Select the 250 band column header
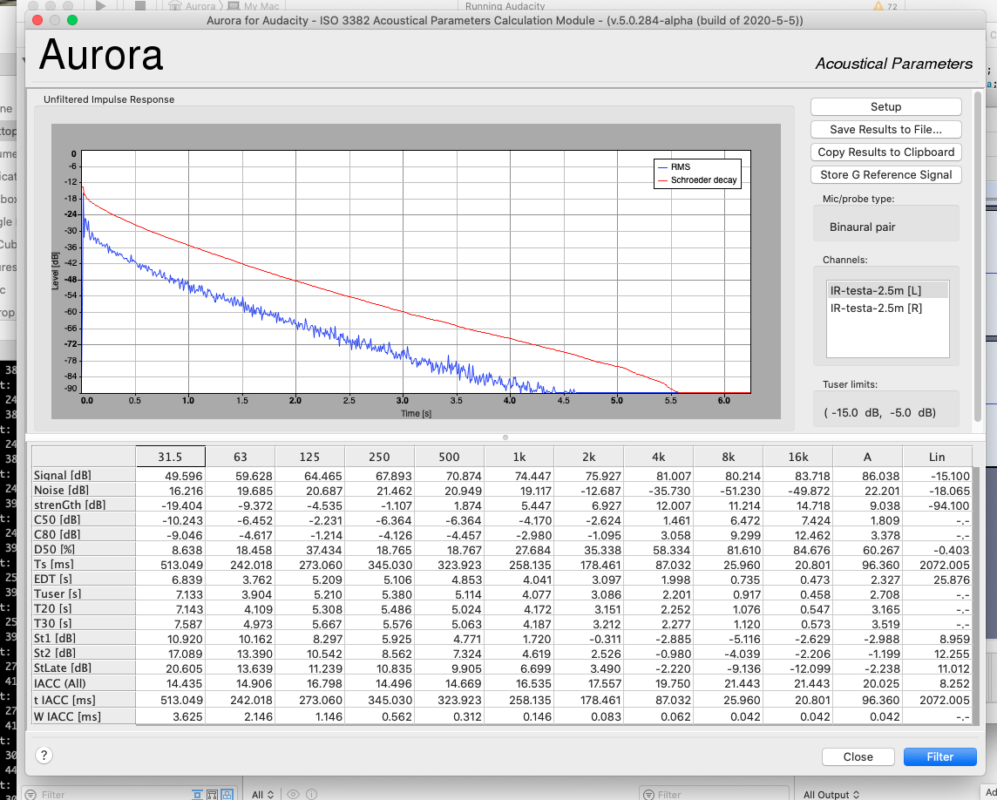 [x=379, y=457]
